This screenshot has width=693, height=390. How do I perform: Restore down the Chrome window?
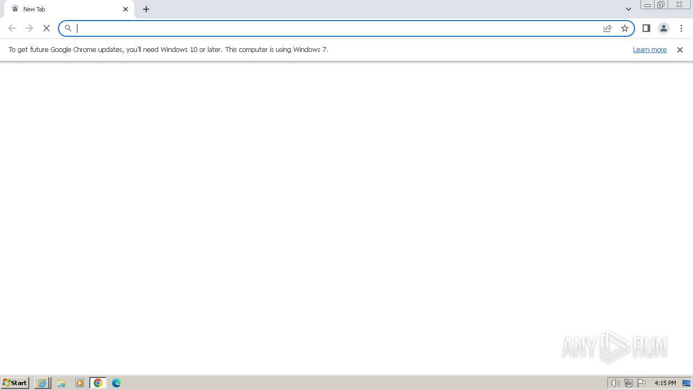point(661,5)
